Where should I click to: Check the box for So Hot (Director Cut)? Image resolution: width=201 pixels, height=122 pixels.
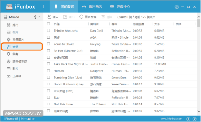49,51
